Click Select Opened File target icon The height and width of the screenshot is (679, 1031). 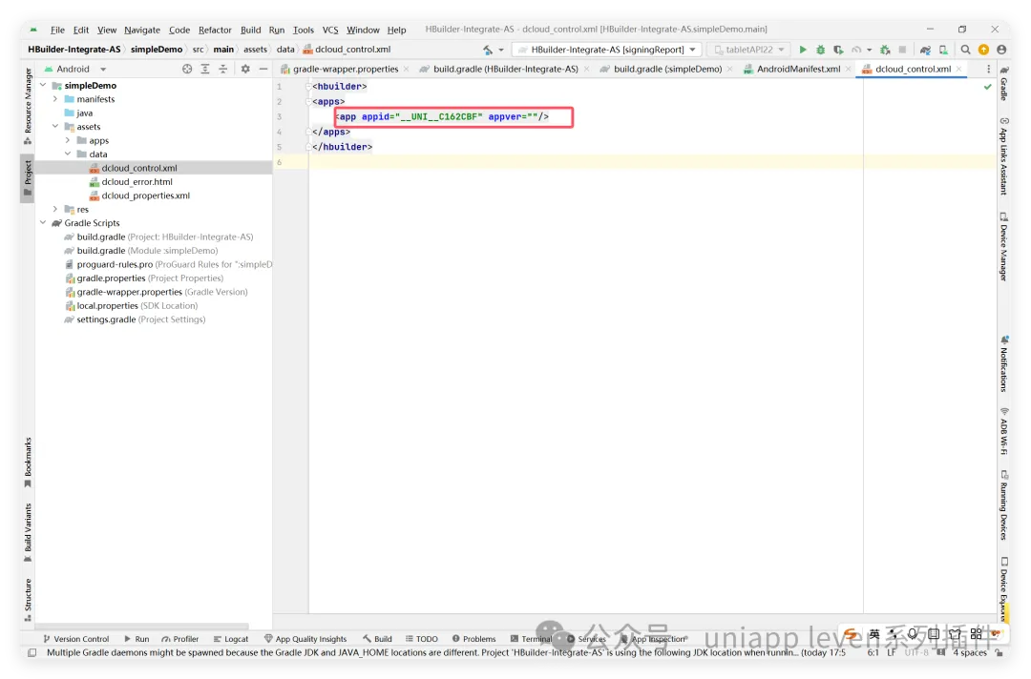pos(187,69)
